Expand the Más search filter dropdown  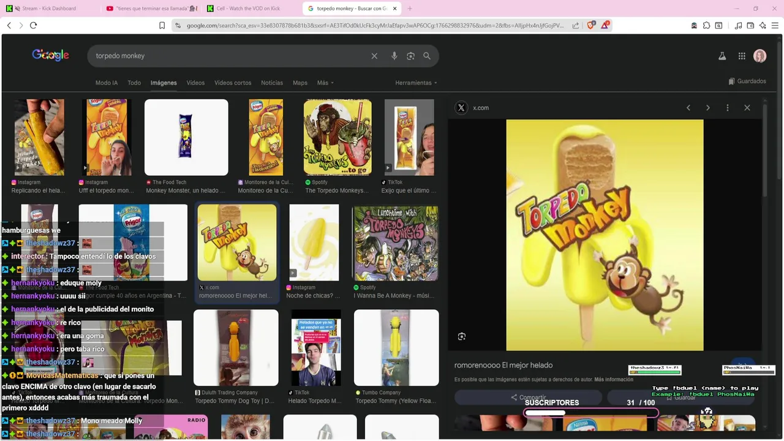pos(325,83)
